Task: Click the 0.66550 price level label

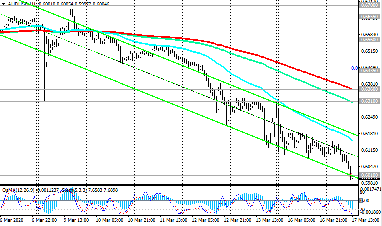Action: [x=369, y=17]
